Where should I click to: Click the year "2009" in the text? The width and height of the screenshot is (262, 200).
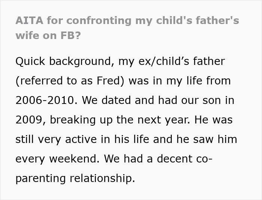(30, 120)
